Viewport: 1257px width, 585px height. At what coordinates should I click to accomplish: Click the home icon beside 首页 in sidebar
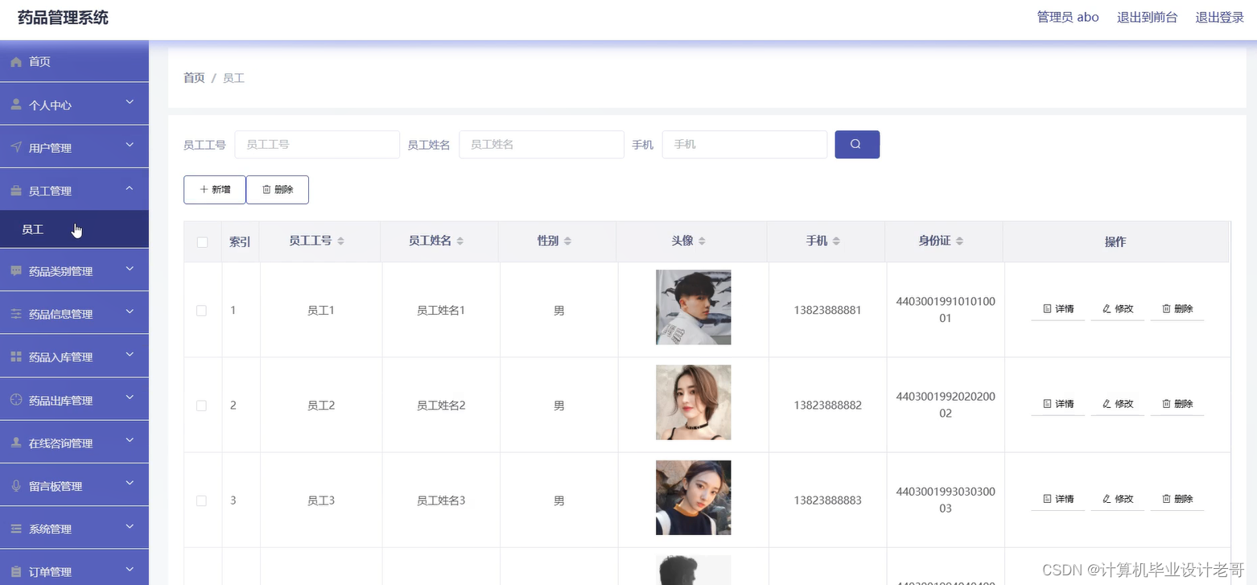click(16, 62)
